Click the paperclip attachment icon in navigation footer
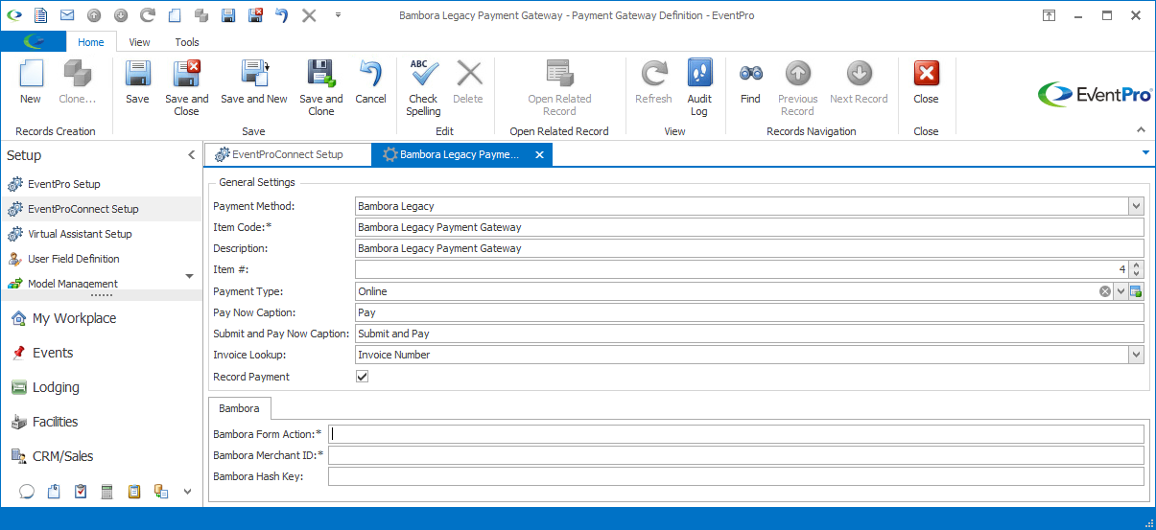 [x=54, y=492]
